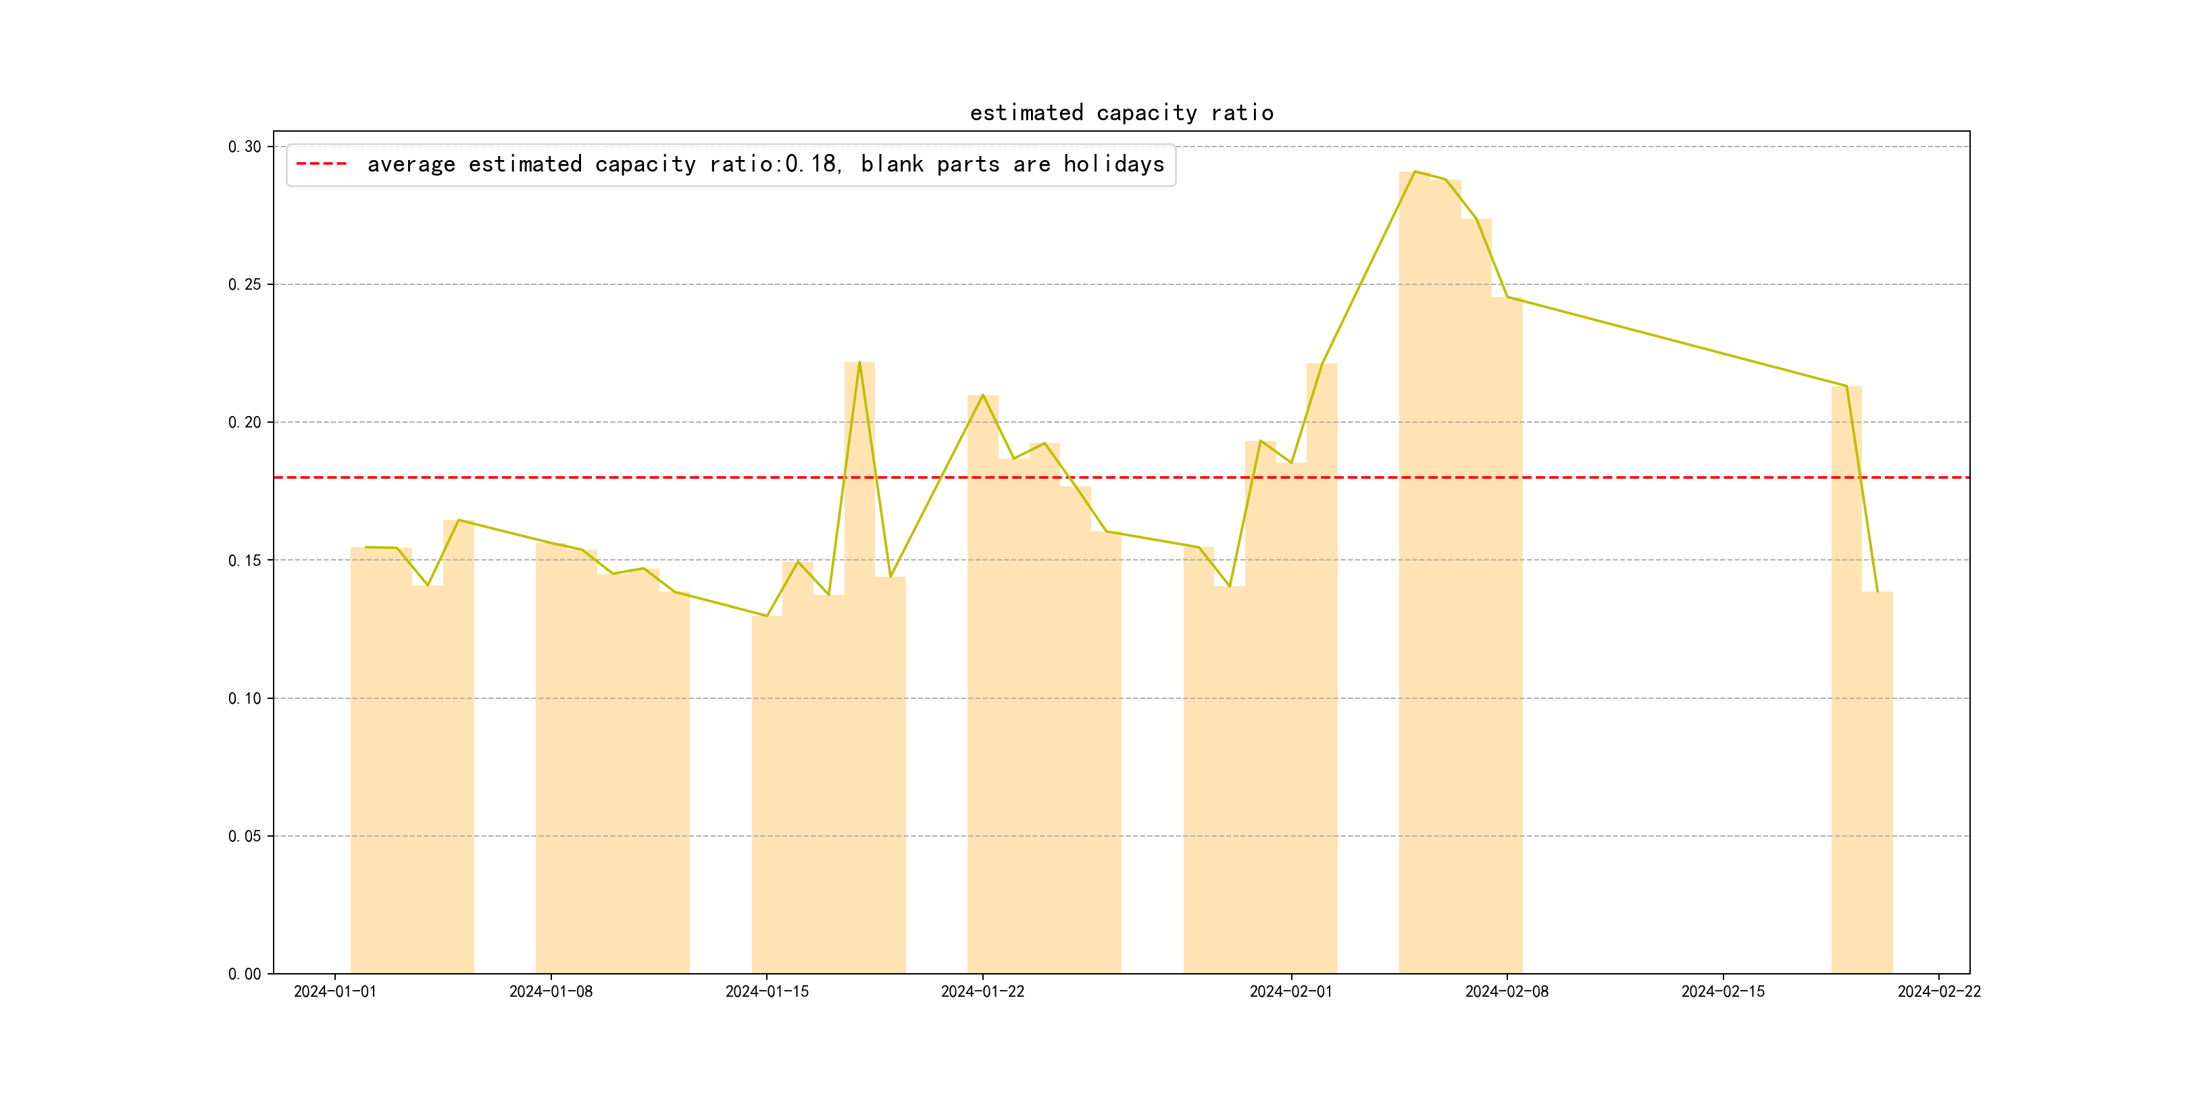This screenshot has width=2189, height=1094.
Task: Click the 0.05 y-axis tick label
Action: (245, 836)
